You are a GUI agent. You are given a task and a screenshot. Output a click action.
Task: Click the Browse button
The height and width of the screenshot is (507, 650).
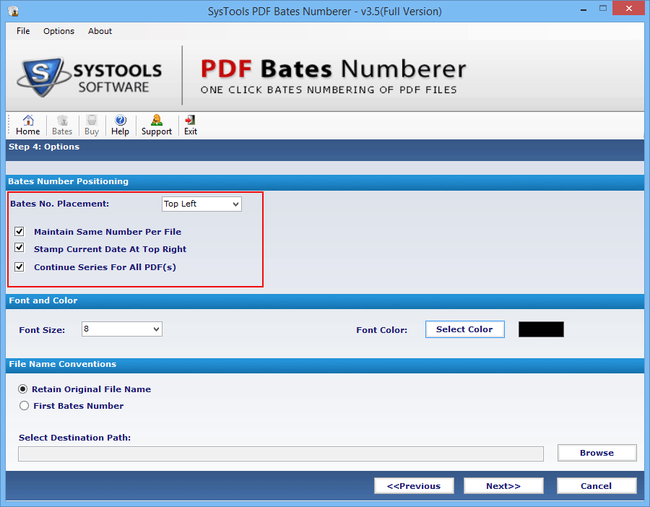coord(597,453)
